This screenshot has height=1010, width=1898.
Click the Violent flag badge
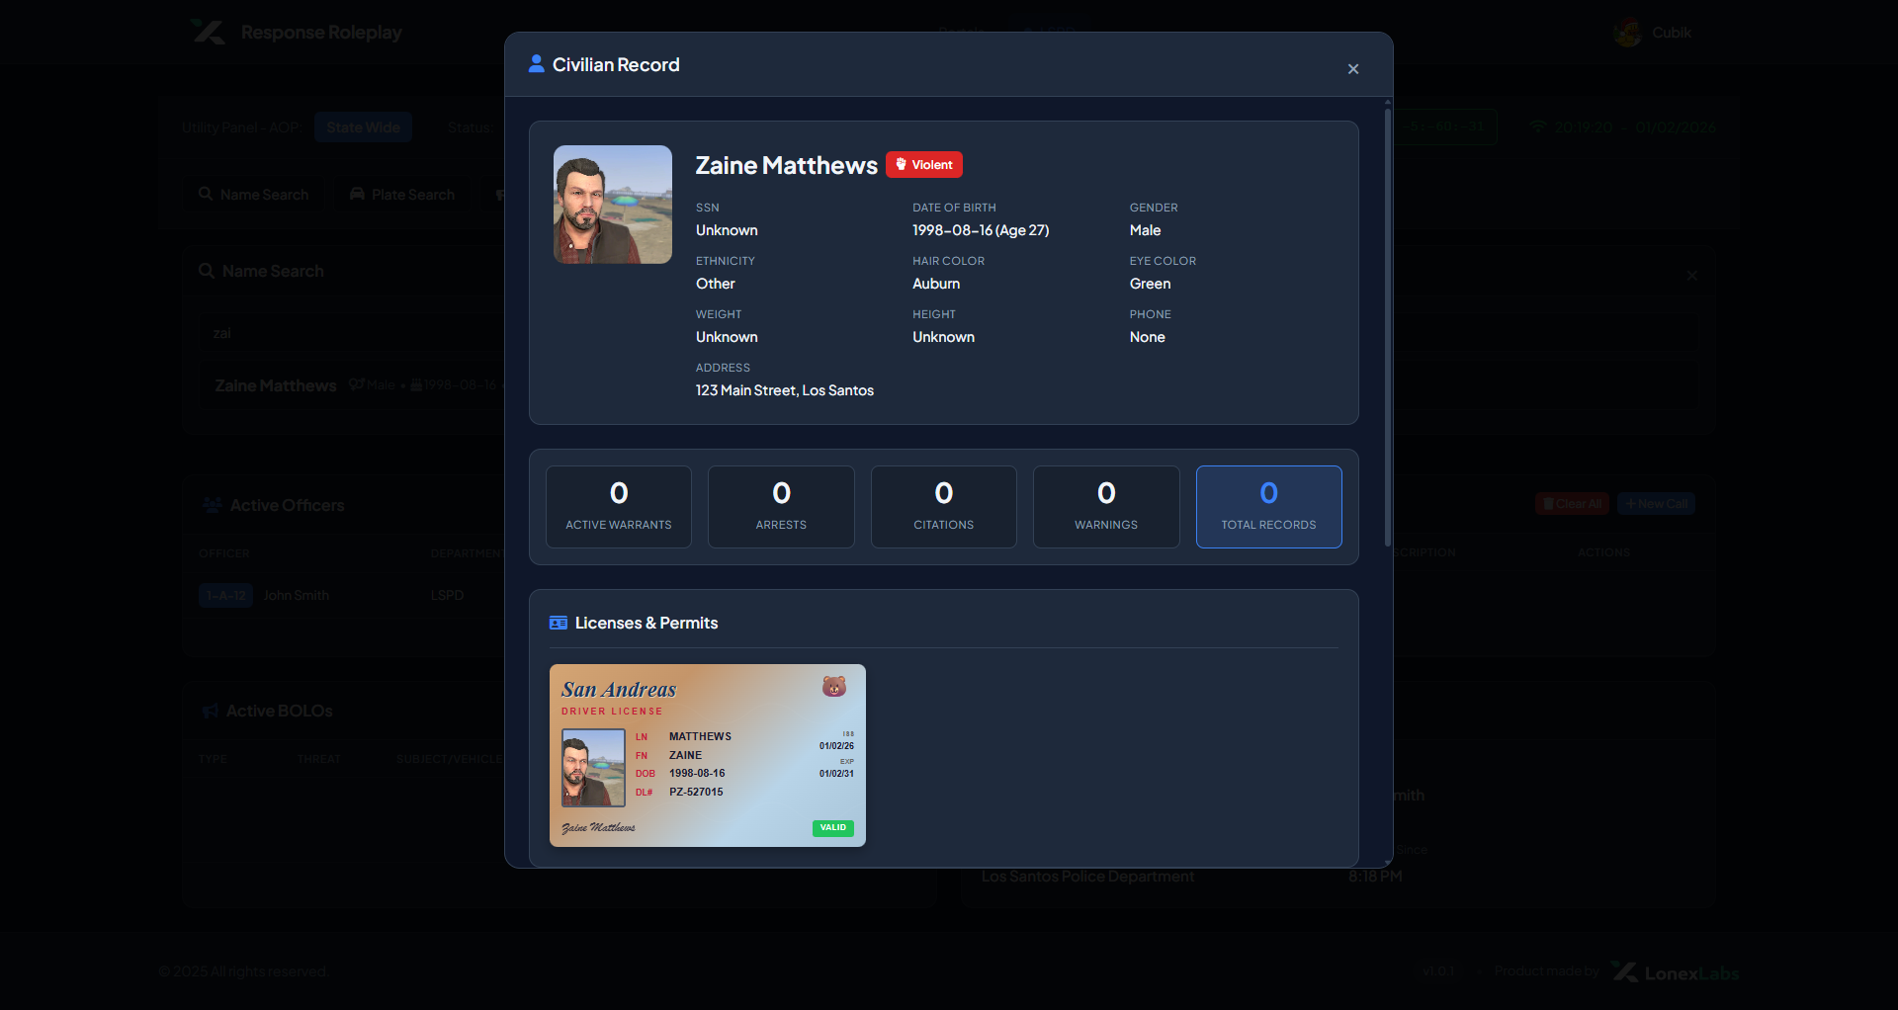pos(924,165)
